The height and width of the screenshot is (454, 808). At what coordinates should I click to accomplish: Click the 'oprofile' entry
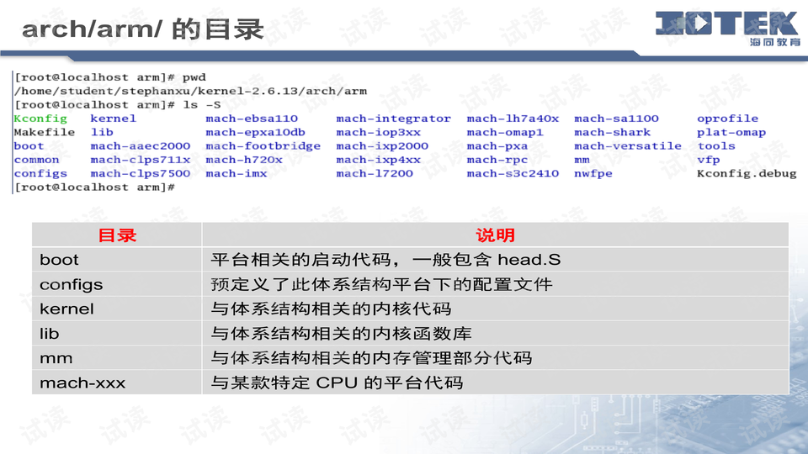tap(727, 119)
